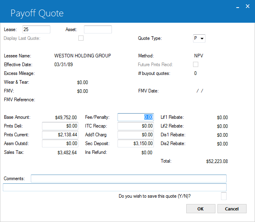Click the Lif1 Rebate value
255x222 pixels.
[x=222, y=118]
